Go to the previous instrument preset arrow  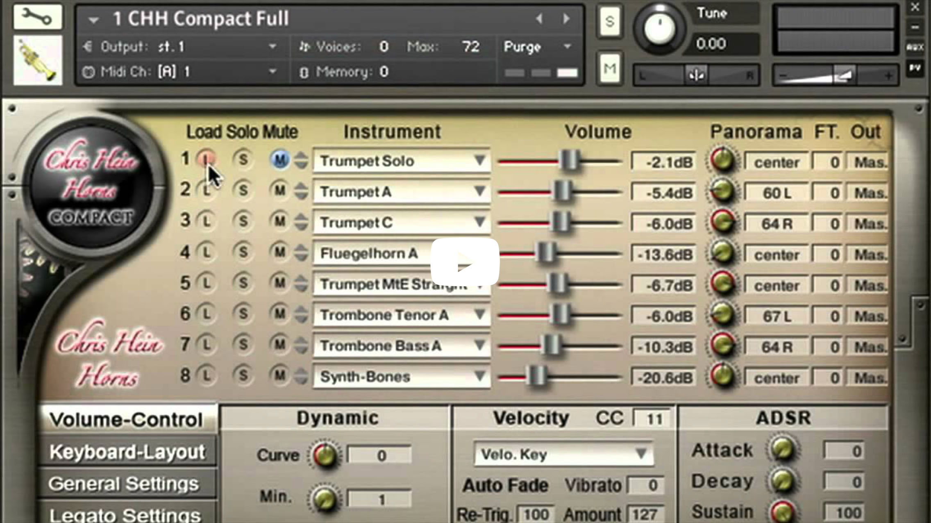[539, 18]
